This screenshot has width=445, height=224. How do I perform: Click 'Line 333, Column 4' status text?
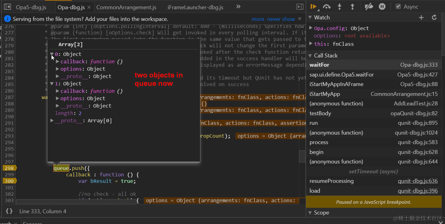[x=43, y=211]
